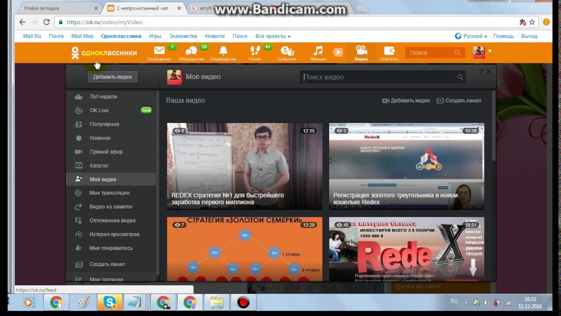The height and width of the screenshot is (316, 561).
Task: Open Видео camera icon in header
Action: tap(361, 53)
